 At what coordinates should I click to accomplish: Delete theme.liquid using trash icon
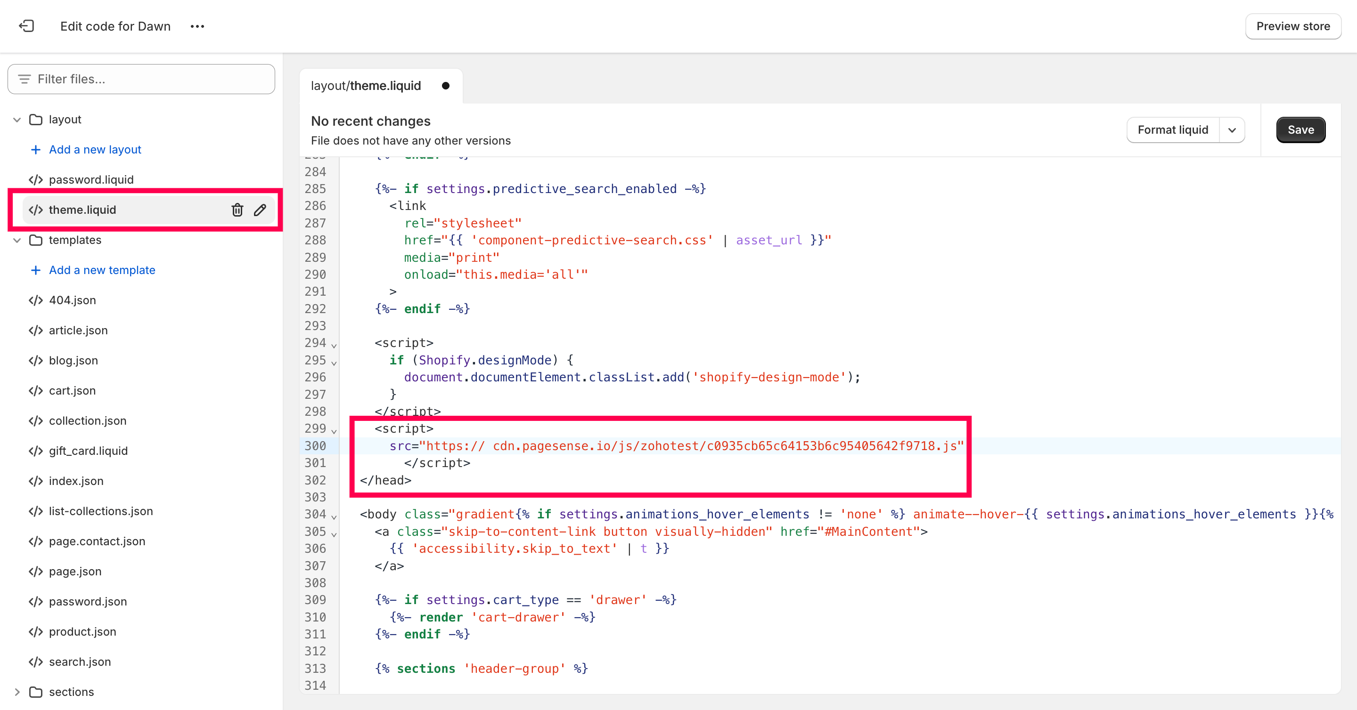[237, 210]
